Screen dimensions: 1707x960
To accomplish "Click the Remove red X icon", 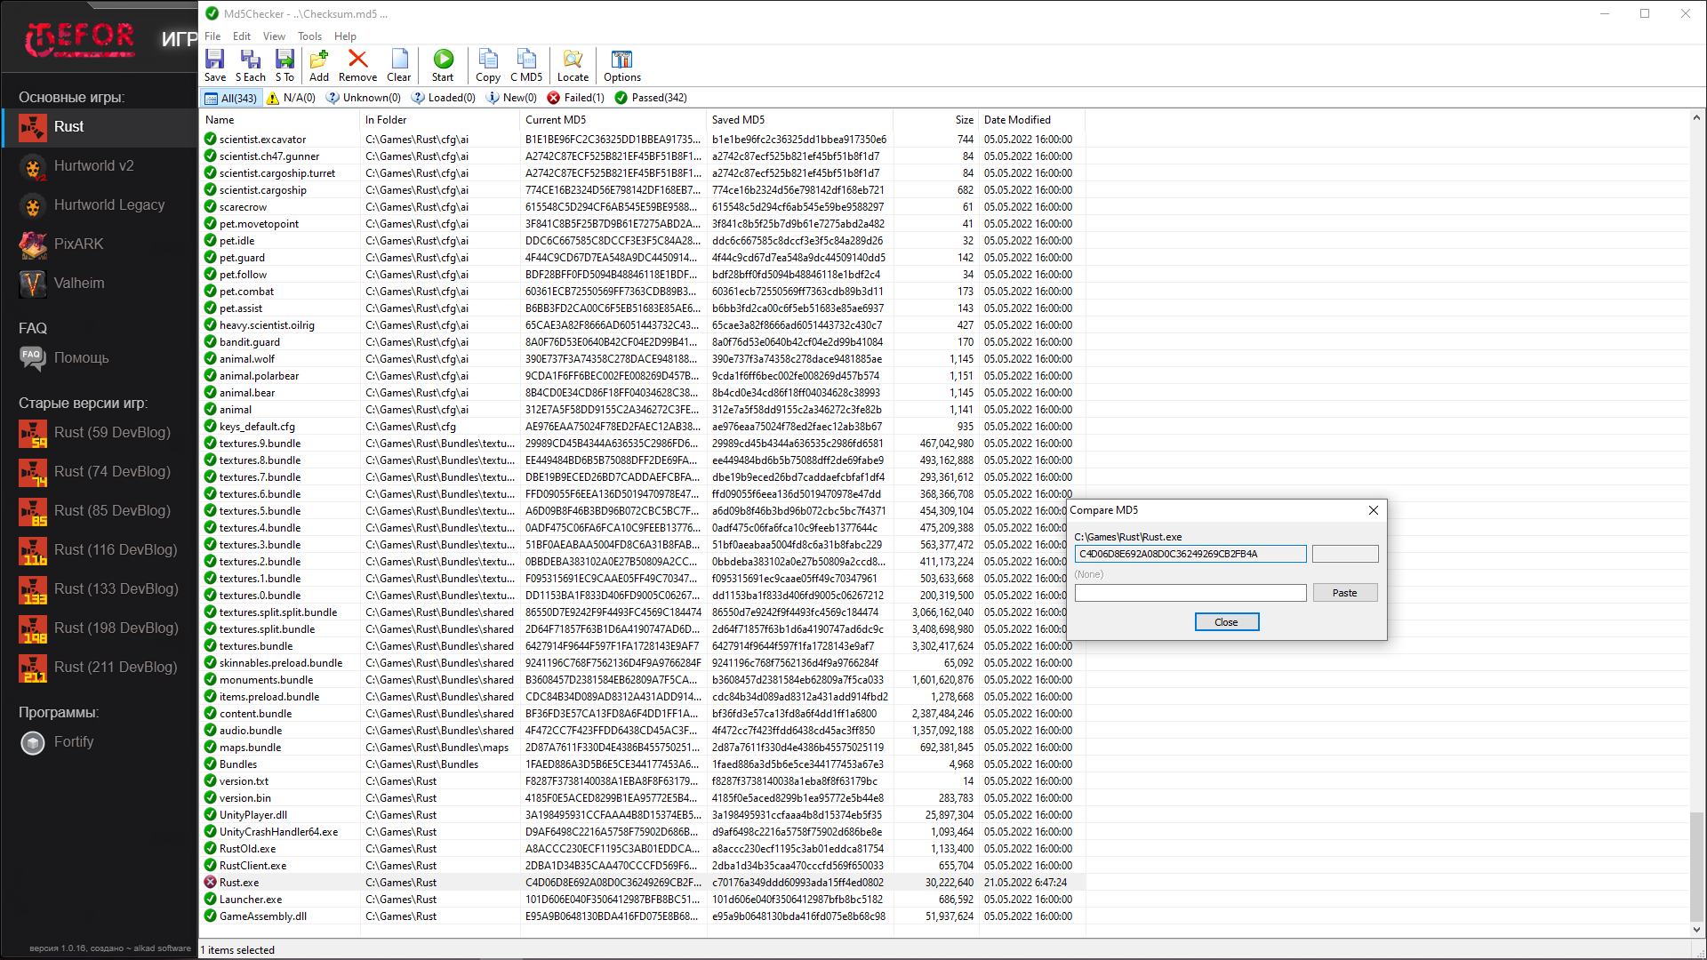I will pos(357,65).
